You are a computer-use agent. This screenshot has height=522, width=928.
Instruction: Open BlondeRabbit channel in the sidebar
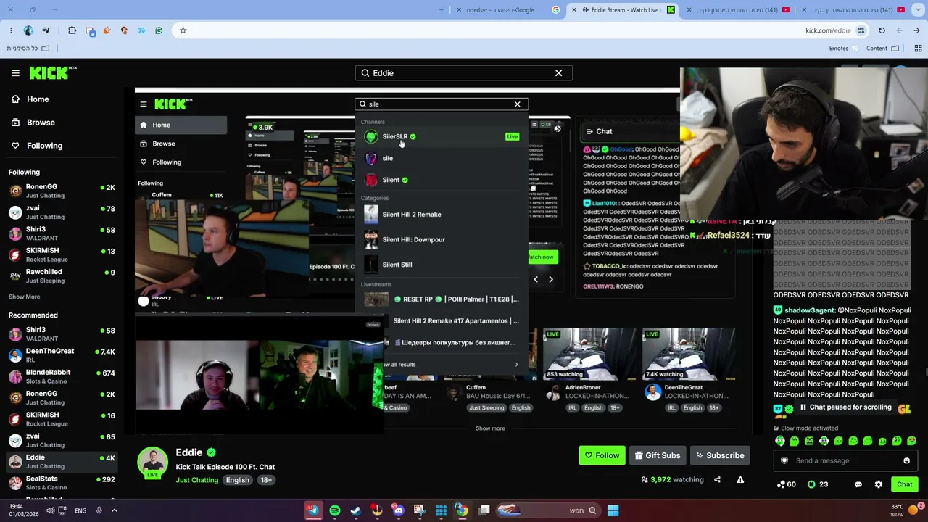pos(61,377)
